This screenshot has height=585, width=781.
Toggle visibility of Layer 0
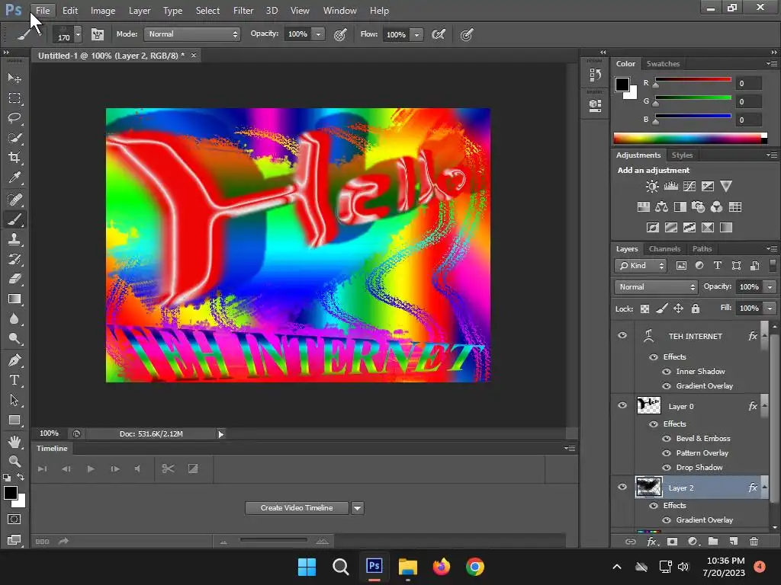pos(622,405)
